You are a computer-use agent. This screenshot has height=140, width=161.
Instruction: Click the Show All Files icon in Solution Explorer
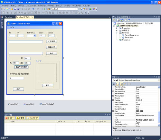(x=118, y=20)
